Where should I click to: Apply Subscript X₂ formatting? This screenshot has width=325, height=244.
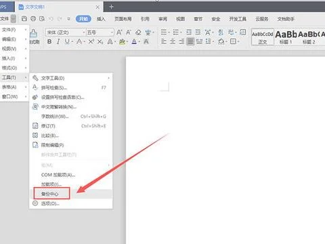(100, 41)
